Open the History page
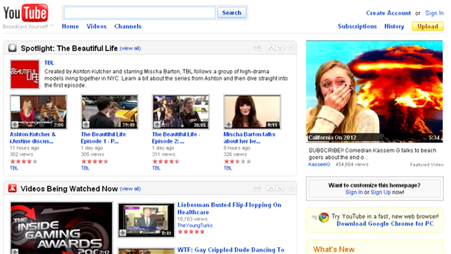Screen dimensions: 451x254 (394, 26)
